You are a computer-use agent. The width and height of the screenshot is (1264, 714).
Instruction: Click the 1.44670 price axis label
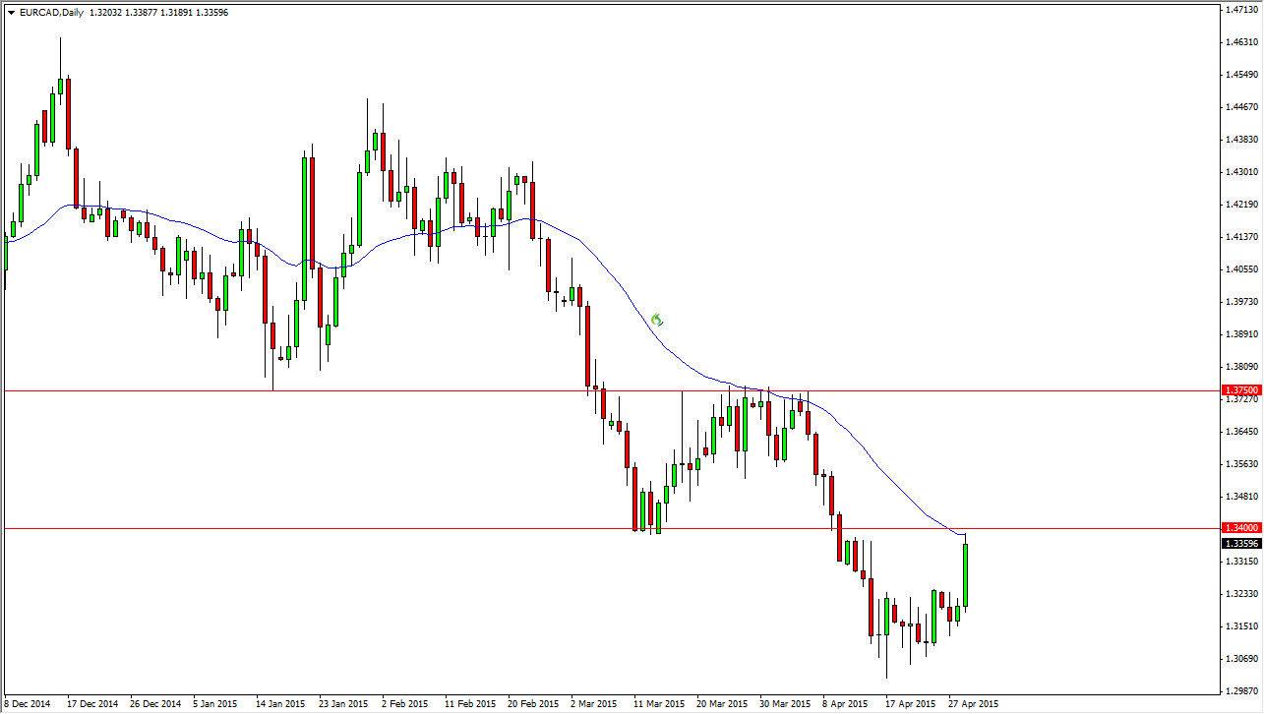coord(1243,107)
